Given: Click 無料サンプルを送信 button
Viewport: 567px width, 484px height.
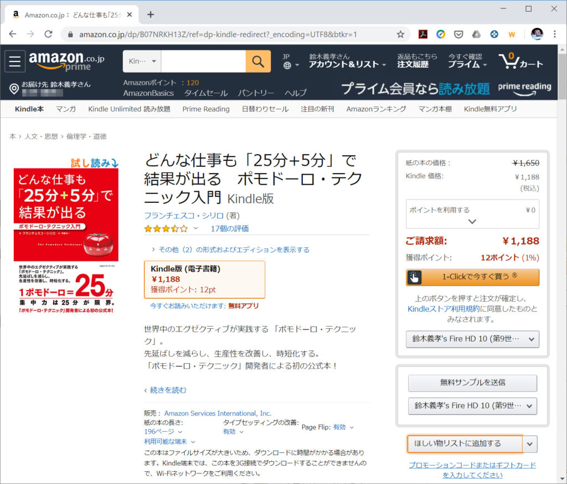Looking at the screenshot, I should click(x=472, y=383).
